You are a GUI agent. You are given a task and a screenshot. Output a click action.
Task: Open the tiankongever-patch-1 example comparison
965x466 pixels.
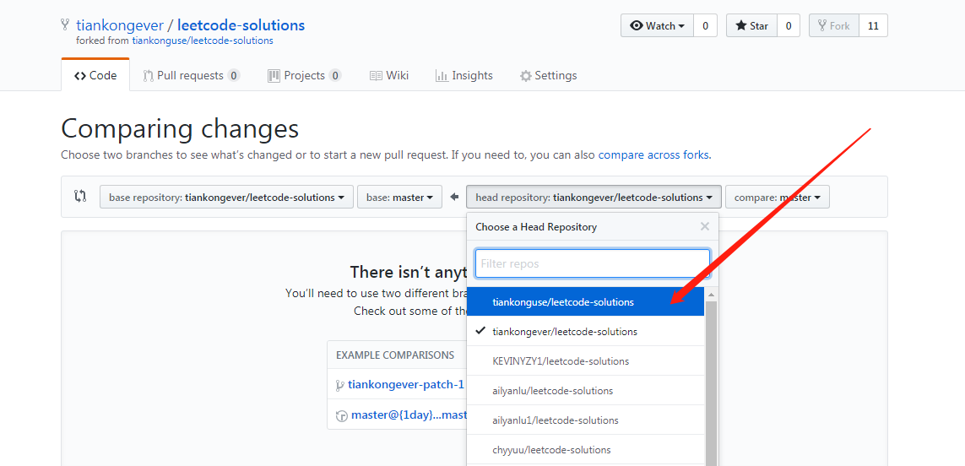pos(406,384)
